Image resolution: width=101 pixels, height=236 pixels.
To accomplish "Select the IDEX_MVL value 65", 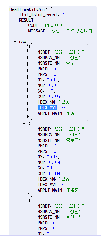I will coord(63,185).
